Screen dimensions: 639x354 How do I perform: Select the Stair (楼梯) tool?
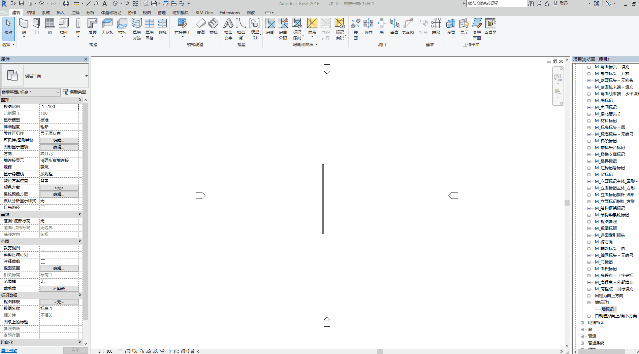[213, 27]
